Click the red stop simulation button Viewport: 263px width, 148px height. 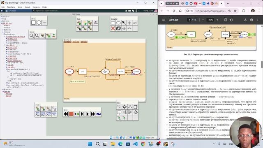click(71, 114)
